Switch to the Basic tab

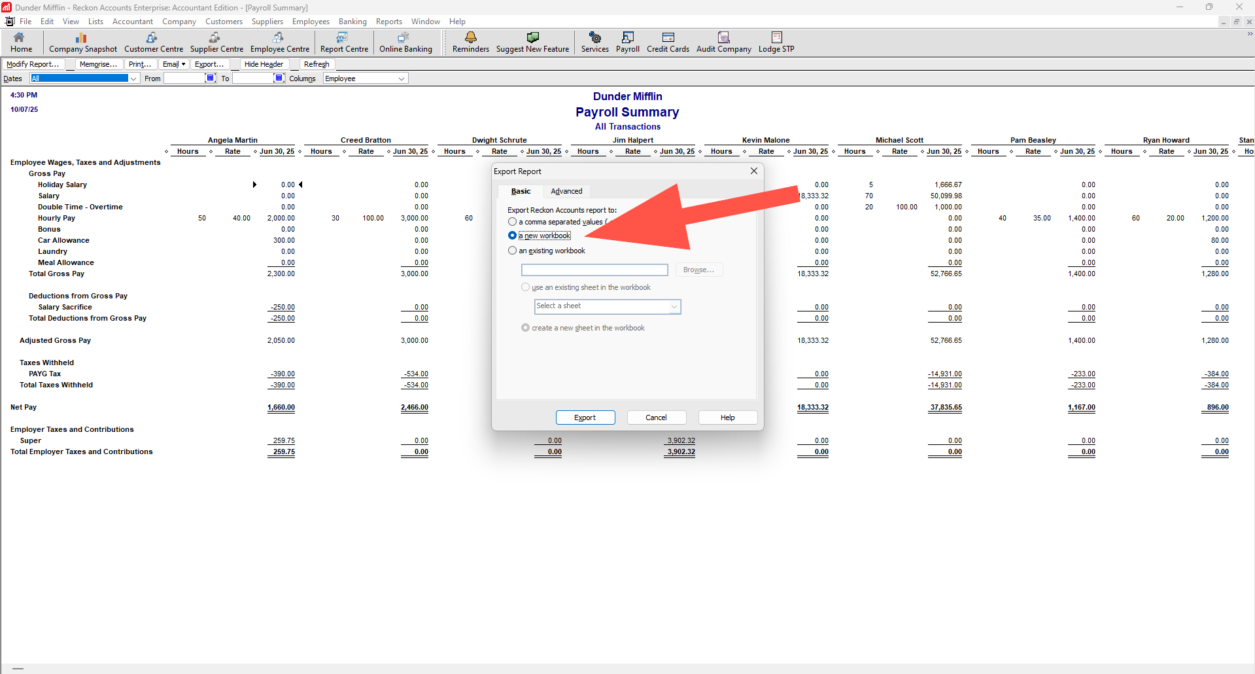point(521,191)
